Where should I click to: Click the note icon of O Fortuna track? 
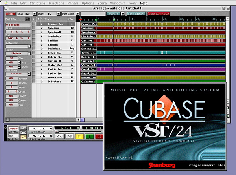pyautogui.click(x=42, y=81)
